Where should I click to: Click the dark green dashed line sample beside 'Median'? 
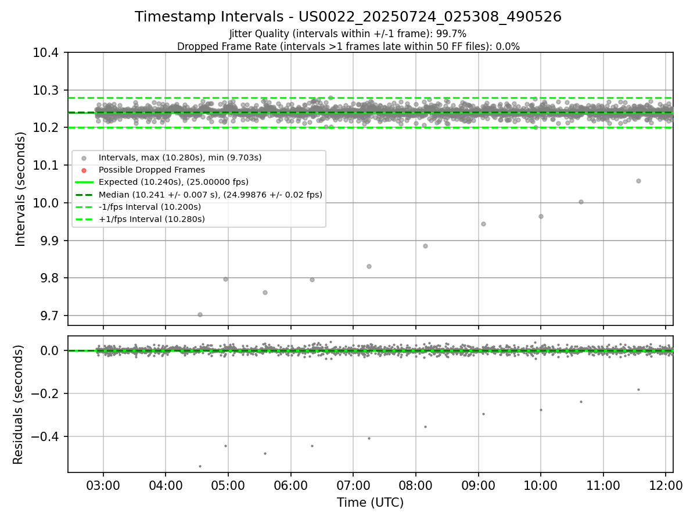(x=84, y=195)
